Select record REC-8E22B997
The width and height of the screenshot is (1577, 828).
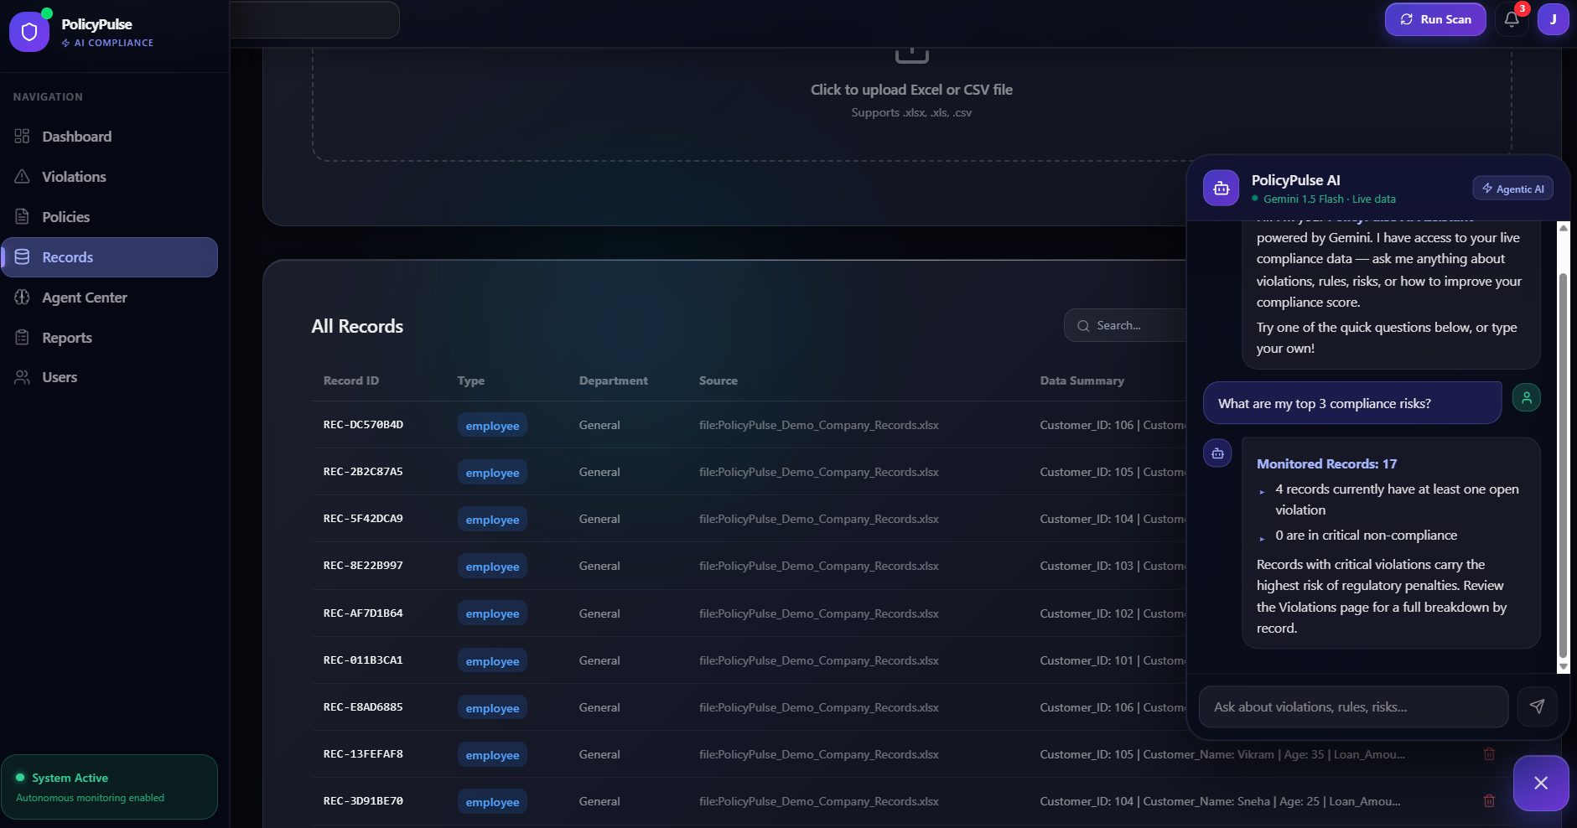point(363,566)
